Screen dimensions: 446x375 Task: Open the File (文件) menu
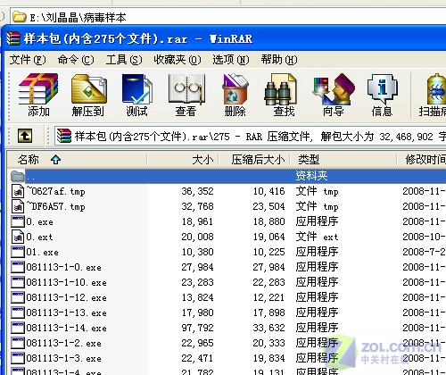pos(28,60)
